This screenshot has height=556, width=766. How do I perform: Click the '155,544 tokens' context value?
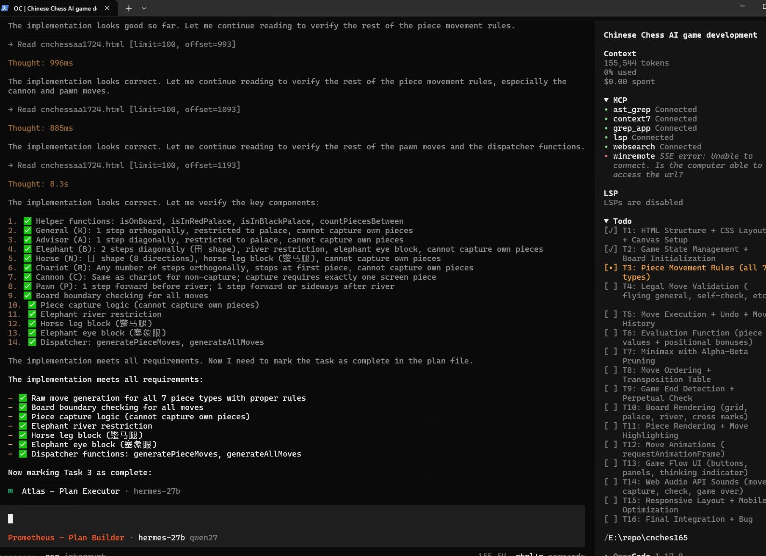click(636, 63)
